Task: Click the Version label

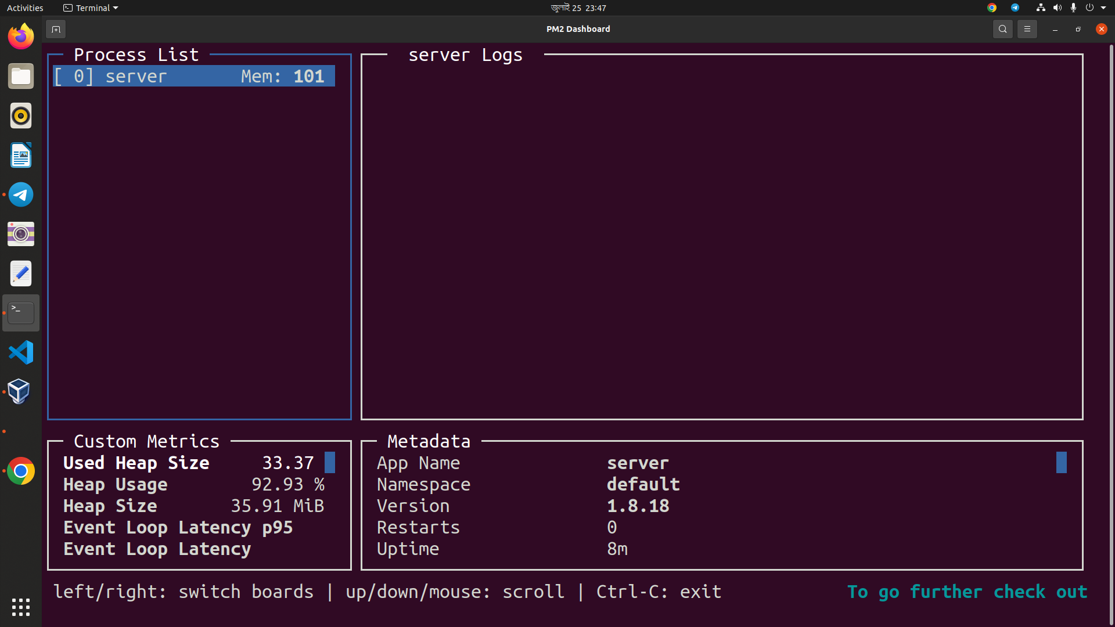Action: pyautogui.click(x=413, y=506)
